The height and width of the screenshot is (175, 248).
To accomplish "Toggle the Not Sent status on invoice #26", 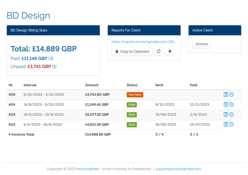I will (x=135, y=95).
